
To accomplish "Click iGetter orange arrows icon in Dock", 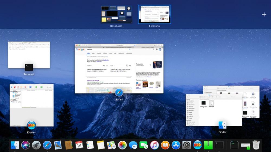I will click(197, 145).
